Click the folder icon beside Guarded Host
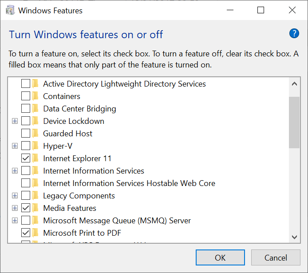Image resolution: width=308 pixels, height=273 pixels. tap(36, 134)
